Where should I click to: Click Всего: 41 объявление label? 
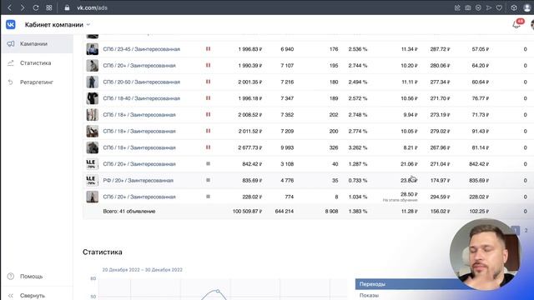(129, 211)
